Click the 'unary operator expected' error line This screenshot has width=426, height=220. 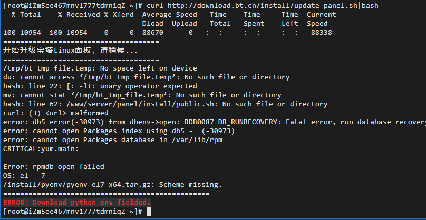pos(100,86)
